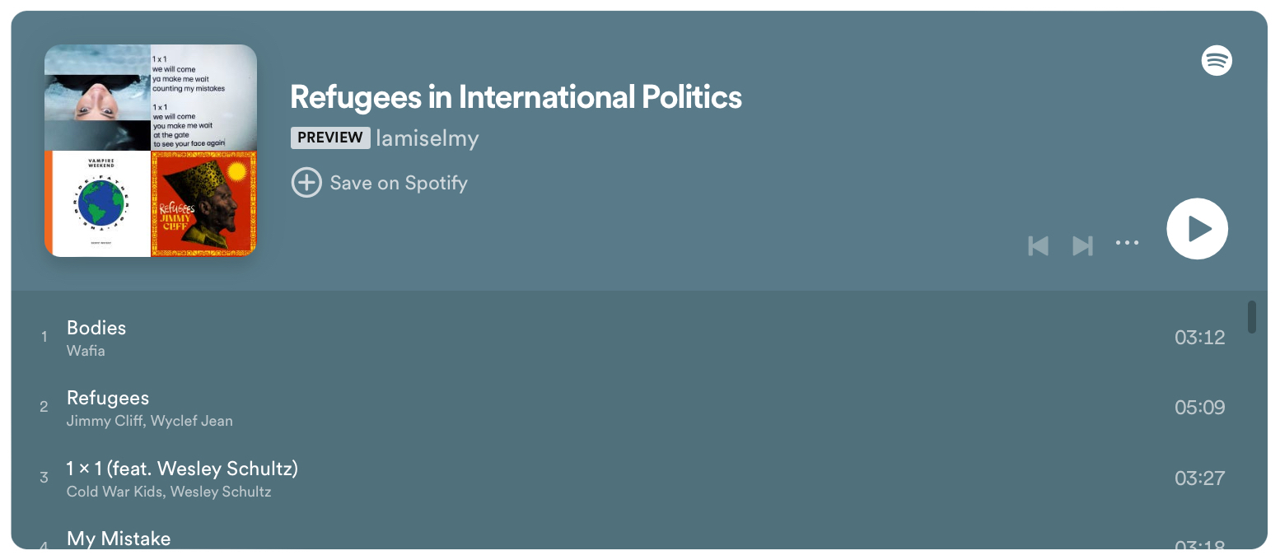Click Save on Spotify text
Image resolution: width=1280 pixels, height=560 pixels.
[399, 183]
